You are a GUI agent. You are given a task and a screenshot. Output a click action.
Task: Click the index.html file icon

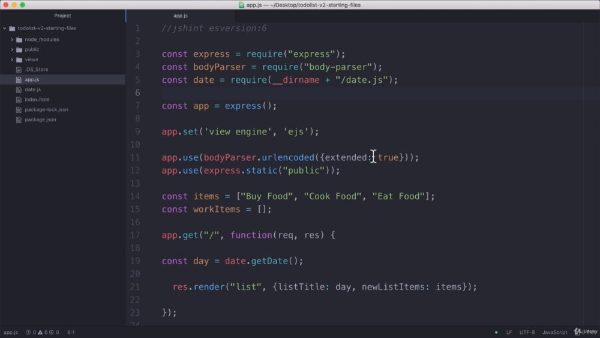(19, 100)
